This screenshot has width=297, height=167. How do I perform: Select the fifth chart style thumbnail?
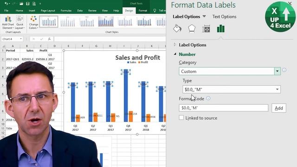point(125,22)
